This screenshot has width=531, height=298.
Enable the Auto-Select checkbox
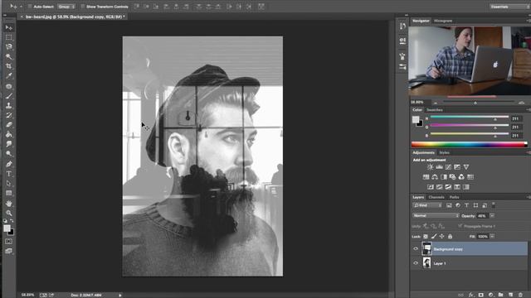click(30, 7)
